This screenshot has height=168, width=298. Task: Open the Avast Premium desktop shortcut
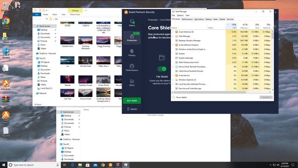[x=6, y=117]
